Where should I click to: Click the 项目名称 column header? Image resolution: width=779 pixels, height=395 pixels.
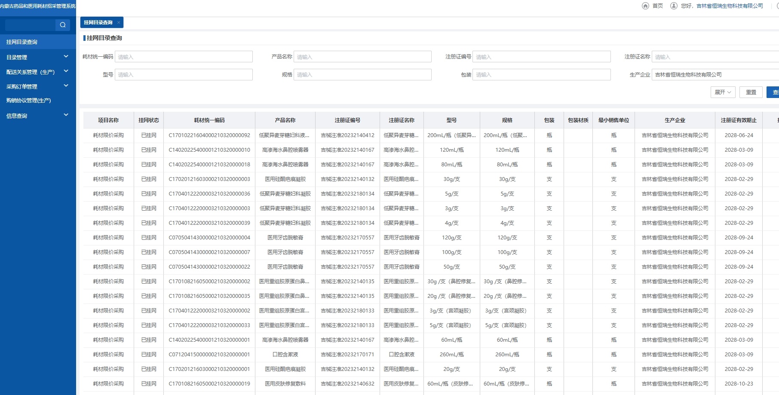click(x=108, y=120)
